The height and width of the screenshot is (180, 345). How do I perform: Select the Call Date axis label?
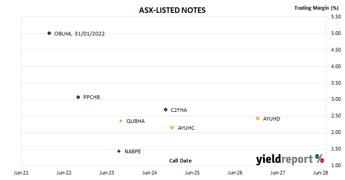pyautogui.click(x=180, y=161)
